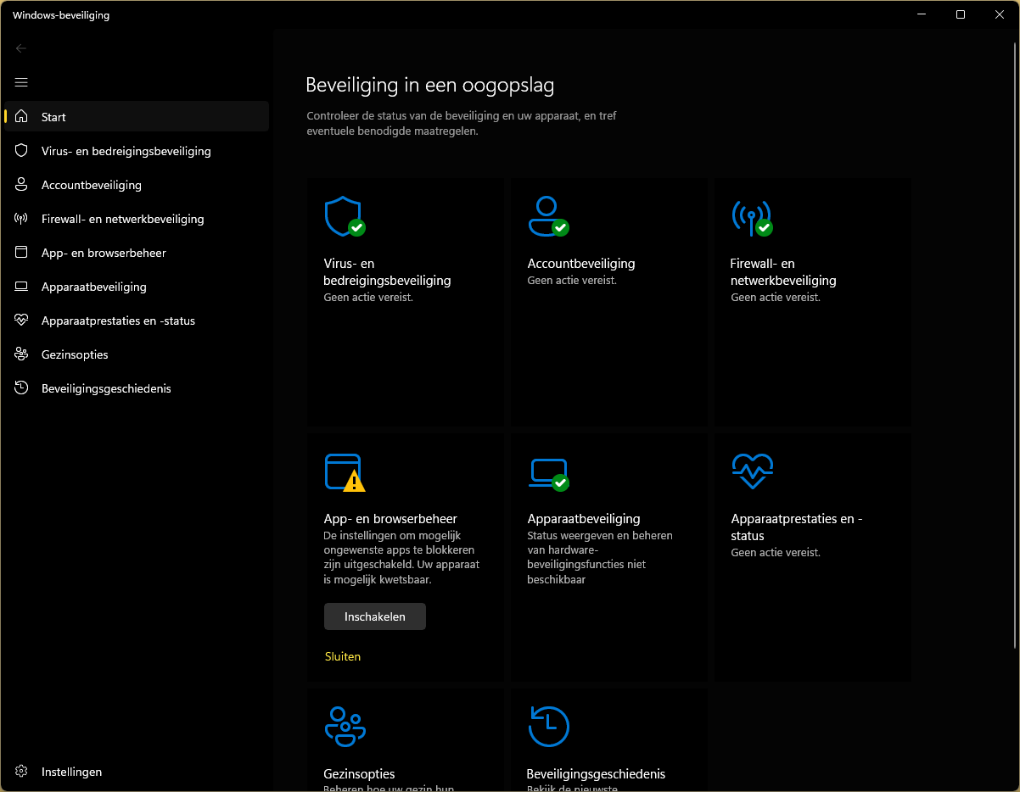Open the Firewall- en netwerkbeveiliging card title
Image resolution: width=1020 pixels, height=792 pixels.
tap(784, 272)
